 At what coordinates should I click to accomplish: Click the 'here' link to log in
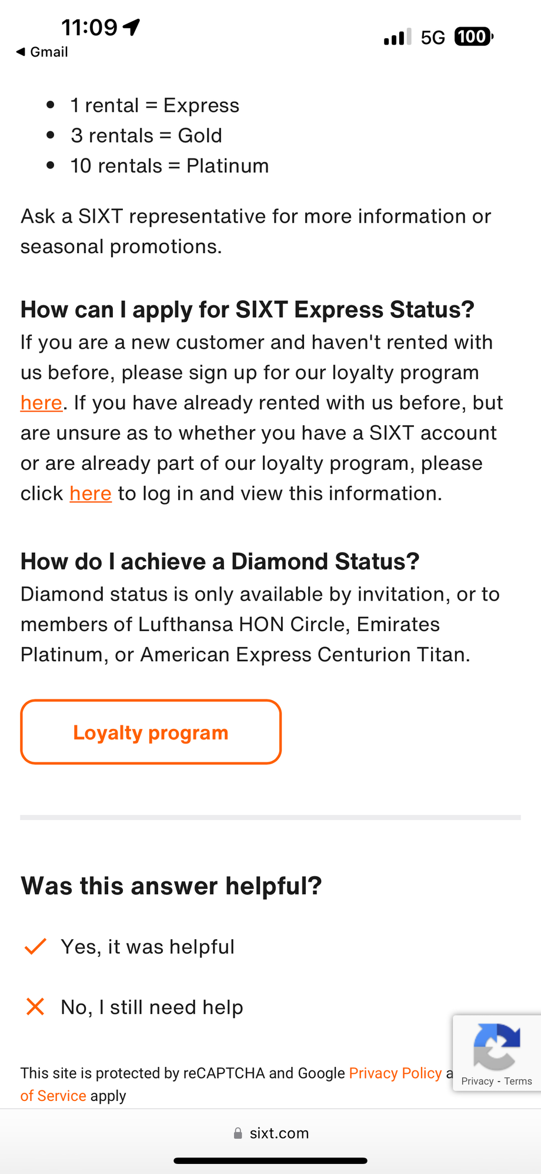pos(91,493)
